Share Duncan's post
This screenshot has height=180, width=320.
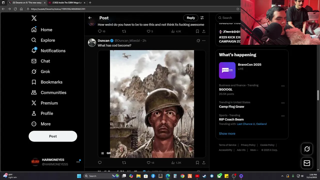(x=204, y=163)
